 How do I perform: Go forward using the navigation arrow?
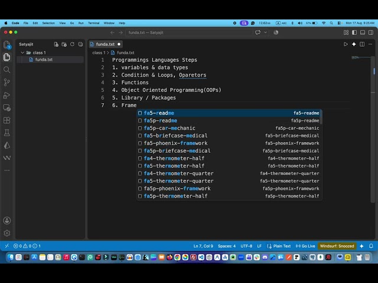[120, 32]
